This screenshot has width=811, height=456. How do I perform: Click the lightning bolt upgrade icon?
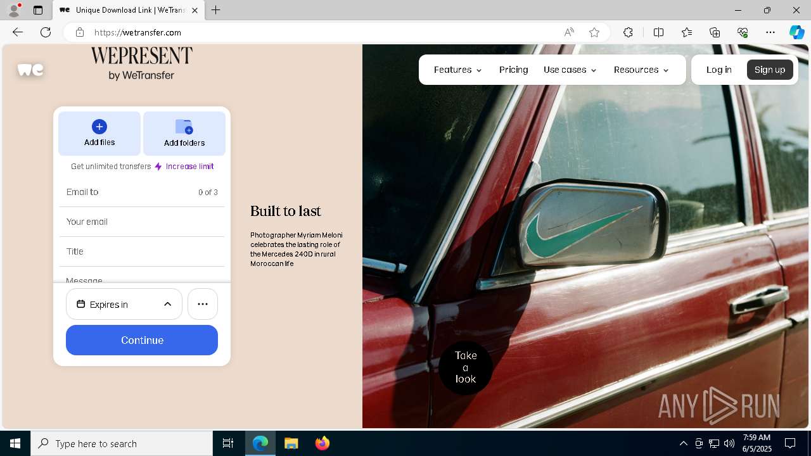[x=158, y=167]
